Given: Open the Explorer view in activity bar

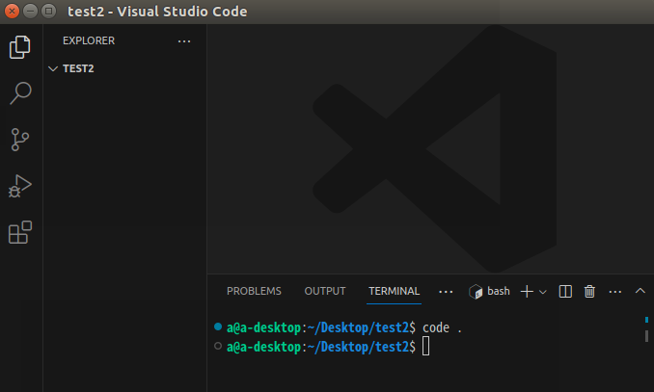Looking at the screenshot, I should (19, 46).
